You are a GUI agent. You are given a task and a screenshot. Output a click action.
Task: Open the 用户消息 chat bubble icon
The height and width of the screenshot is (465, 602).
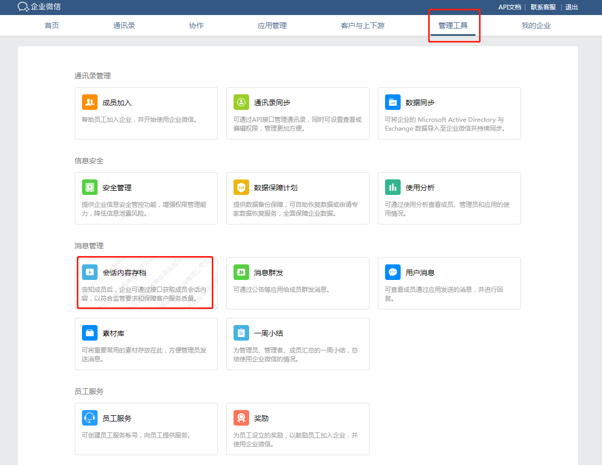(x=393, y=272)
